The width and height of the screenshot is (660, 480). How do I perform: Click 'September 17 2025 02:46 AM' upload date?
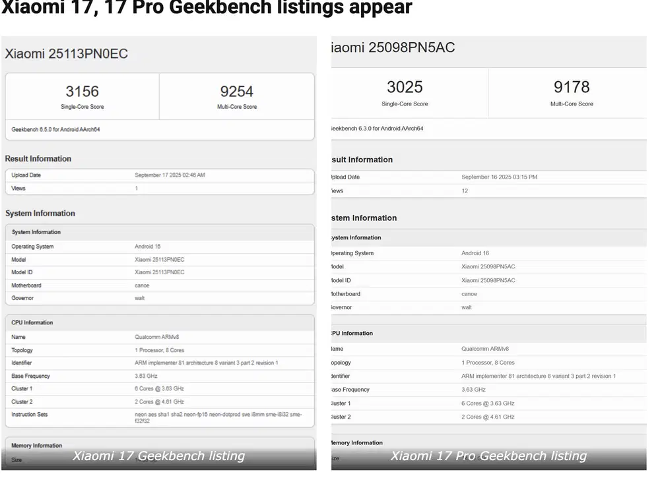click(170, 175)
